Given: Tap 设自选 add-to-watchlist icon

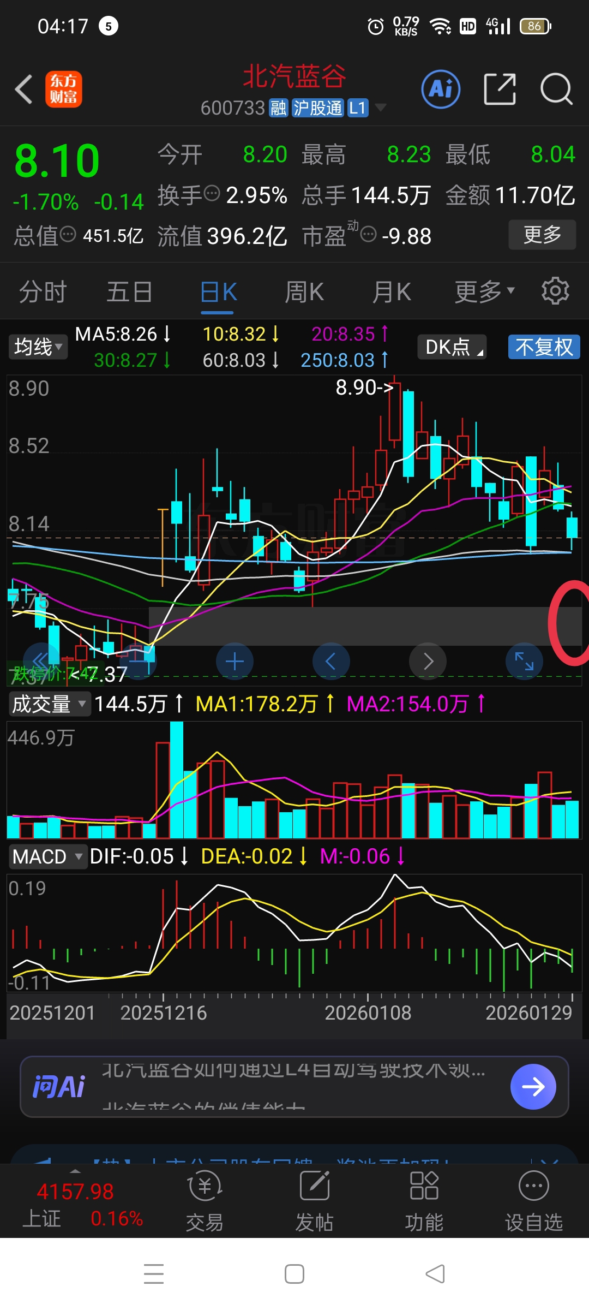Looking at the screenshot, I should [x=533, y=1186].
